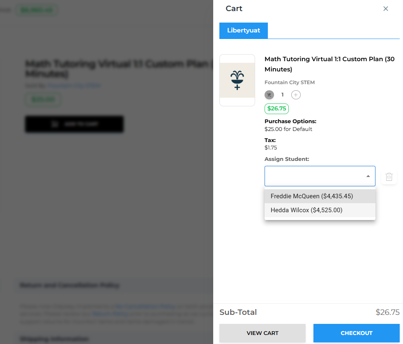Click the fountain product image

(x=237, y=80)
